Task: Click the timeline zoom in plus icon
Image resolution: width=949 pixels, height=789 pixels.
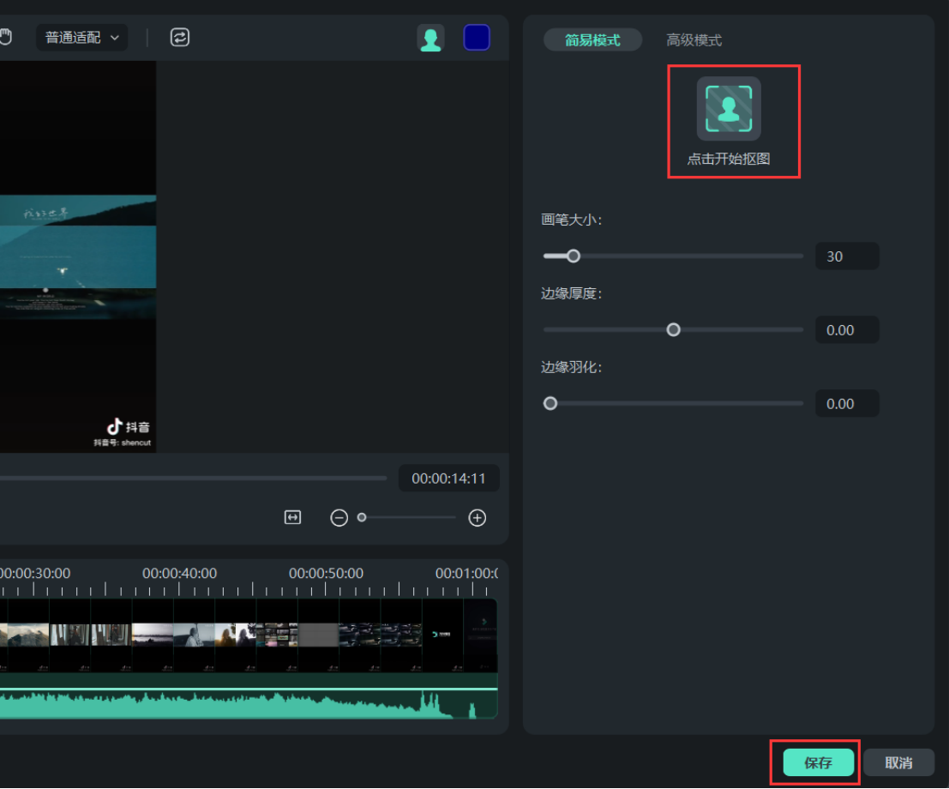Action: click(x=478, y=517)
